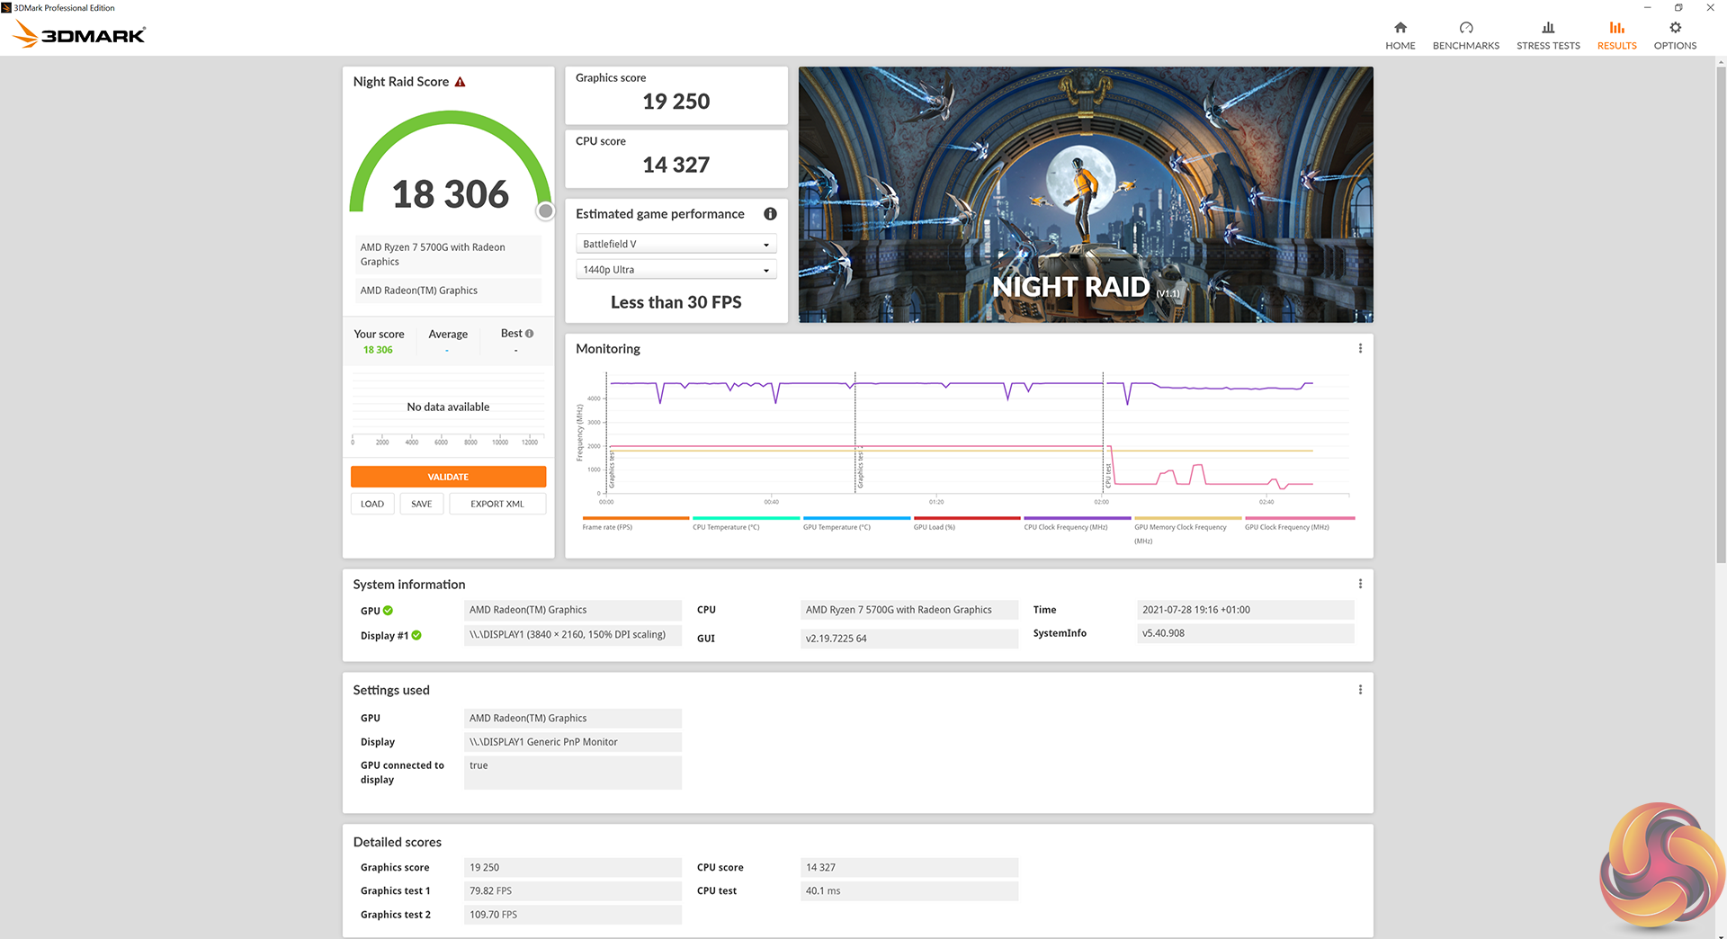Screen dimensions: 1727x939
Task: Click the Load button
Action: [x=372, y=505]
